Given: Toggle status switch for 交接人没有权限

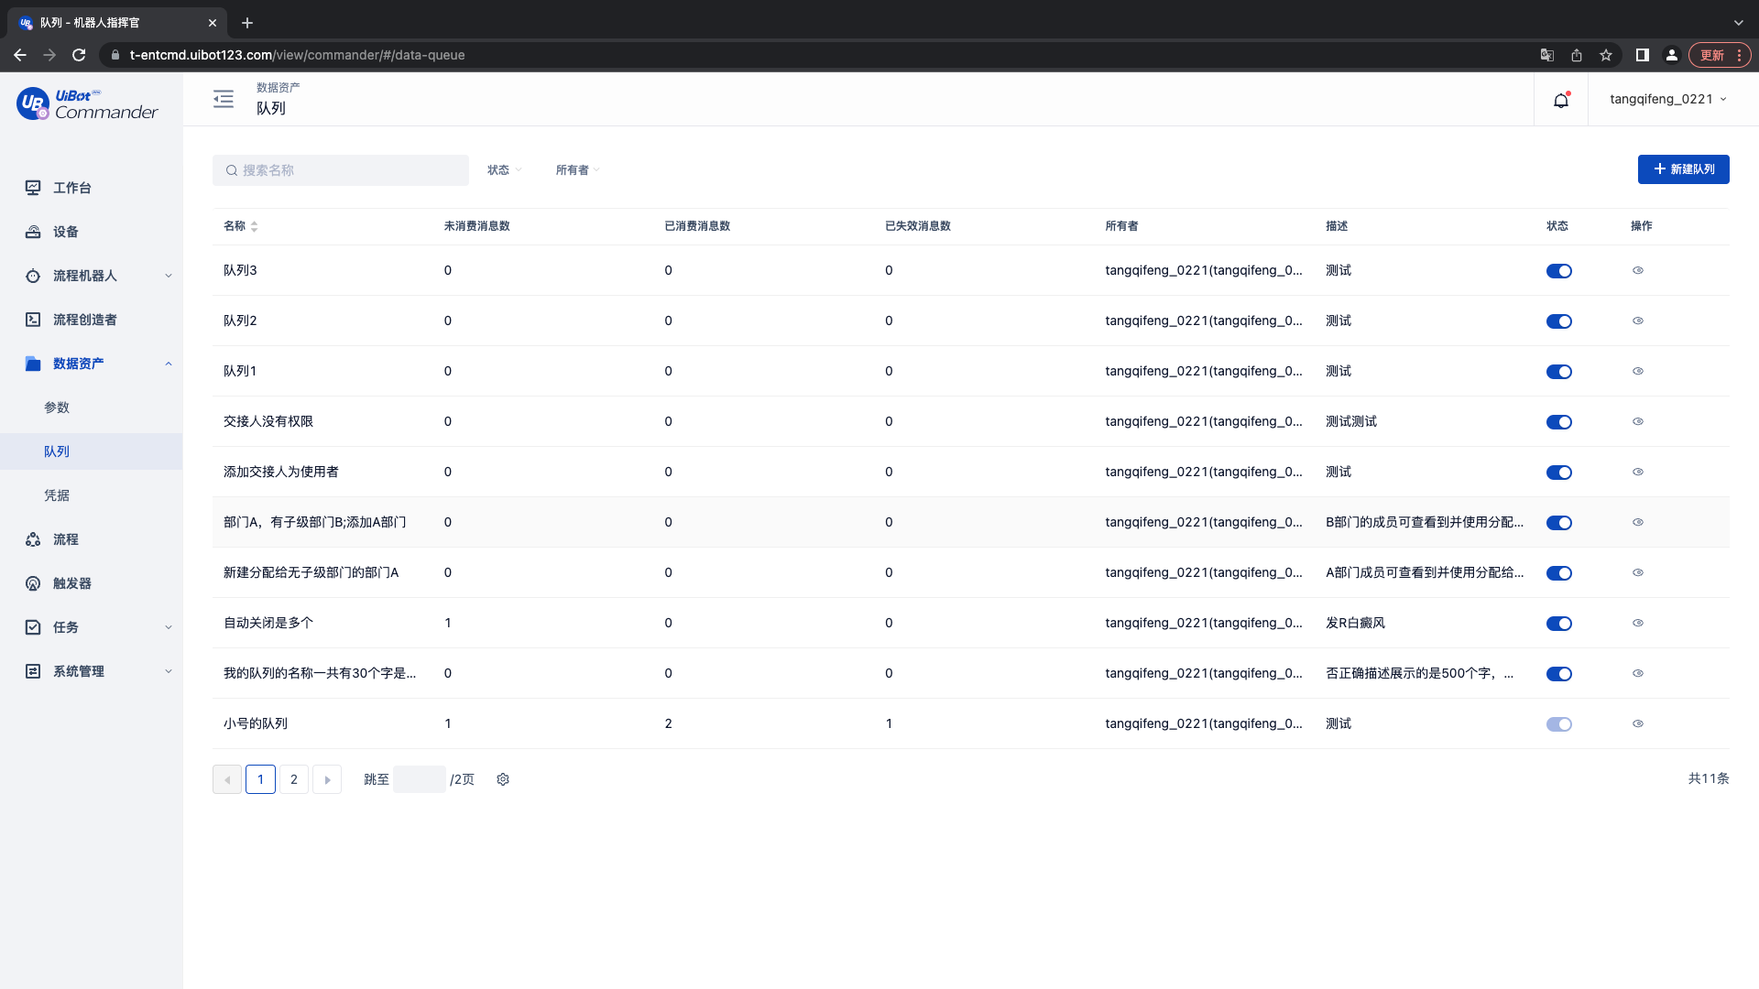Looking at the screenshot, I should click(1559, 422).
